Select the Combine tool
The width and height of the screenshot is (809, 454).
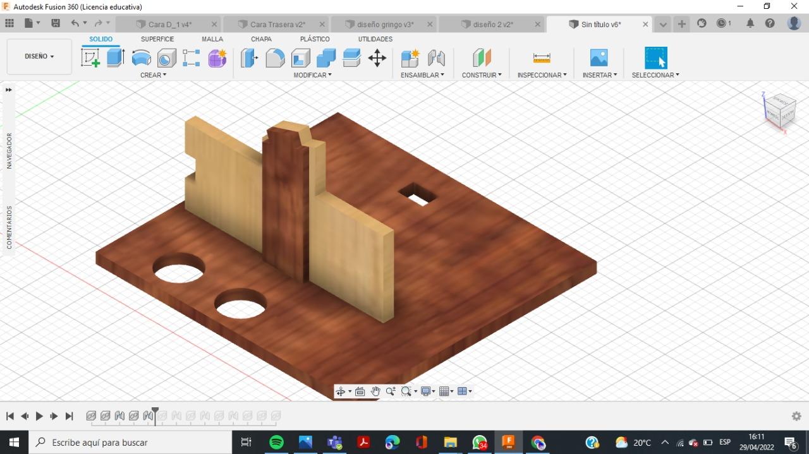pyautogui.click(x=326, y=58)
